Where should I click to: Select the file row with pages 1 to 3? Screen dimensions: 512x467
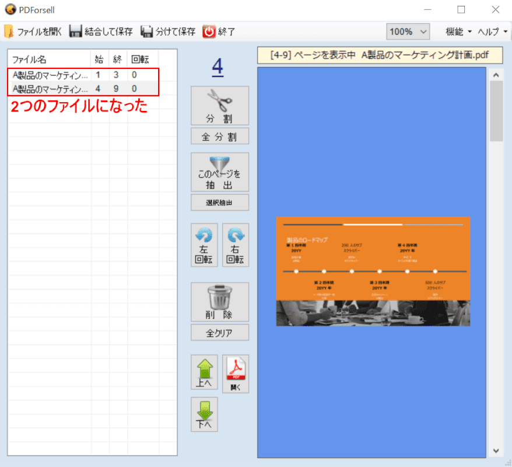tap(83, 75)
